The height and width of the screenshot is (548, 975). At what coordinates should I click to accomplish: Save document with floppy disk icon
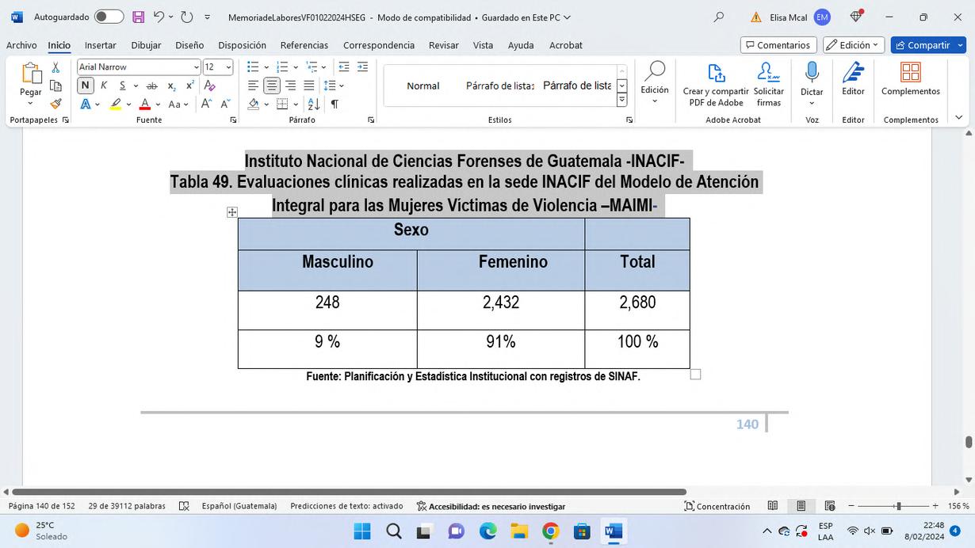(x=139, y=17)
